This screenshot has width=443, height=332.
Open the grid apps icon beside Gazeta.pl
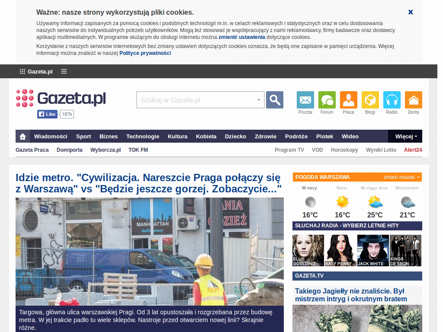coord(22,71)
